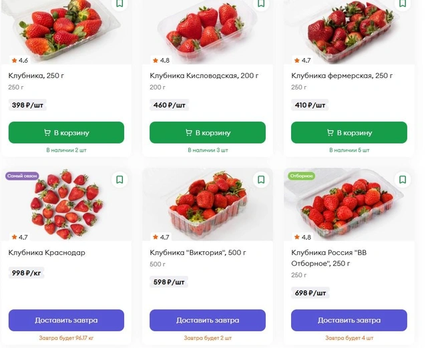Open the Клубника Кисловодская, 200 г title link
This screenshot has width=438, height=348.
[204, 75]
